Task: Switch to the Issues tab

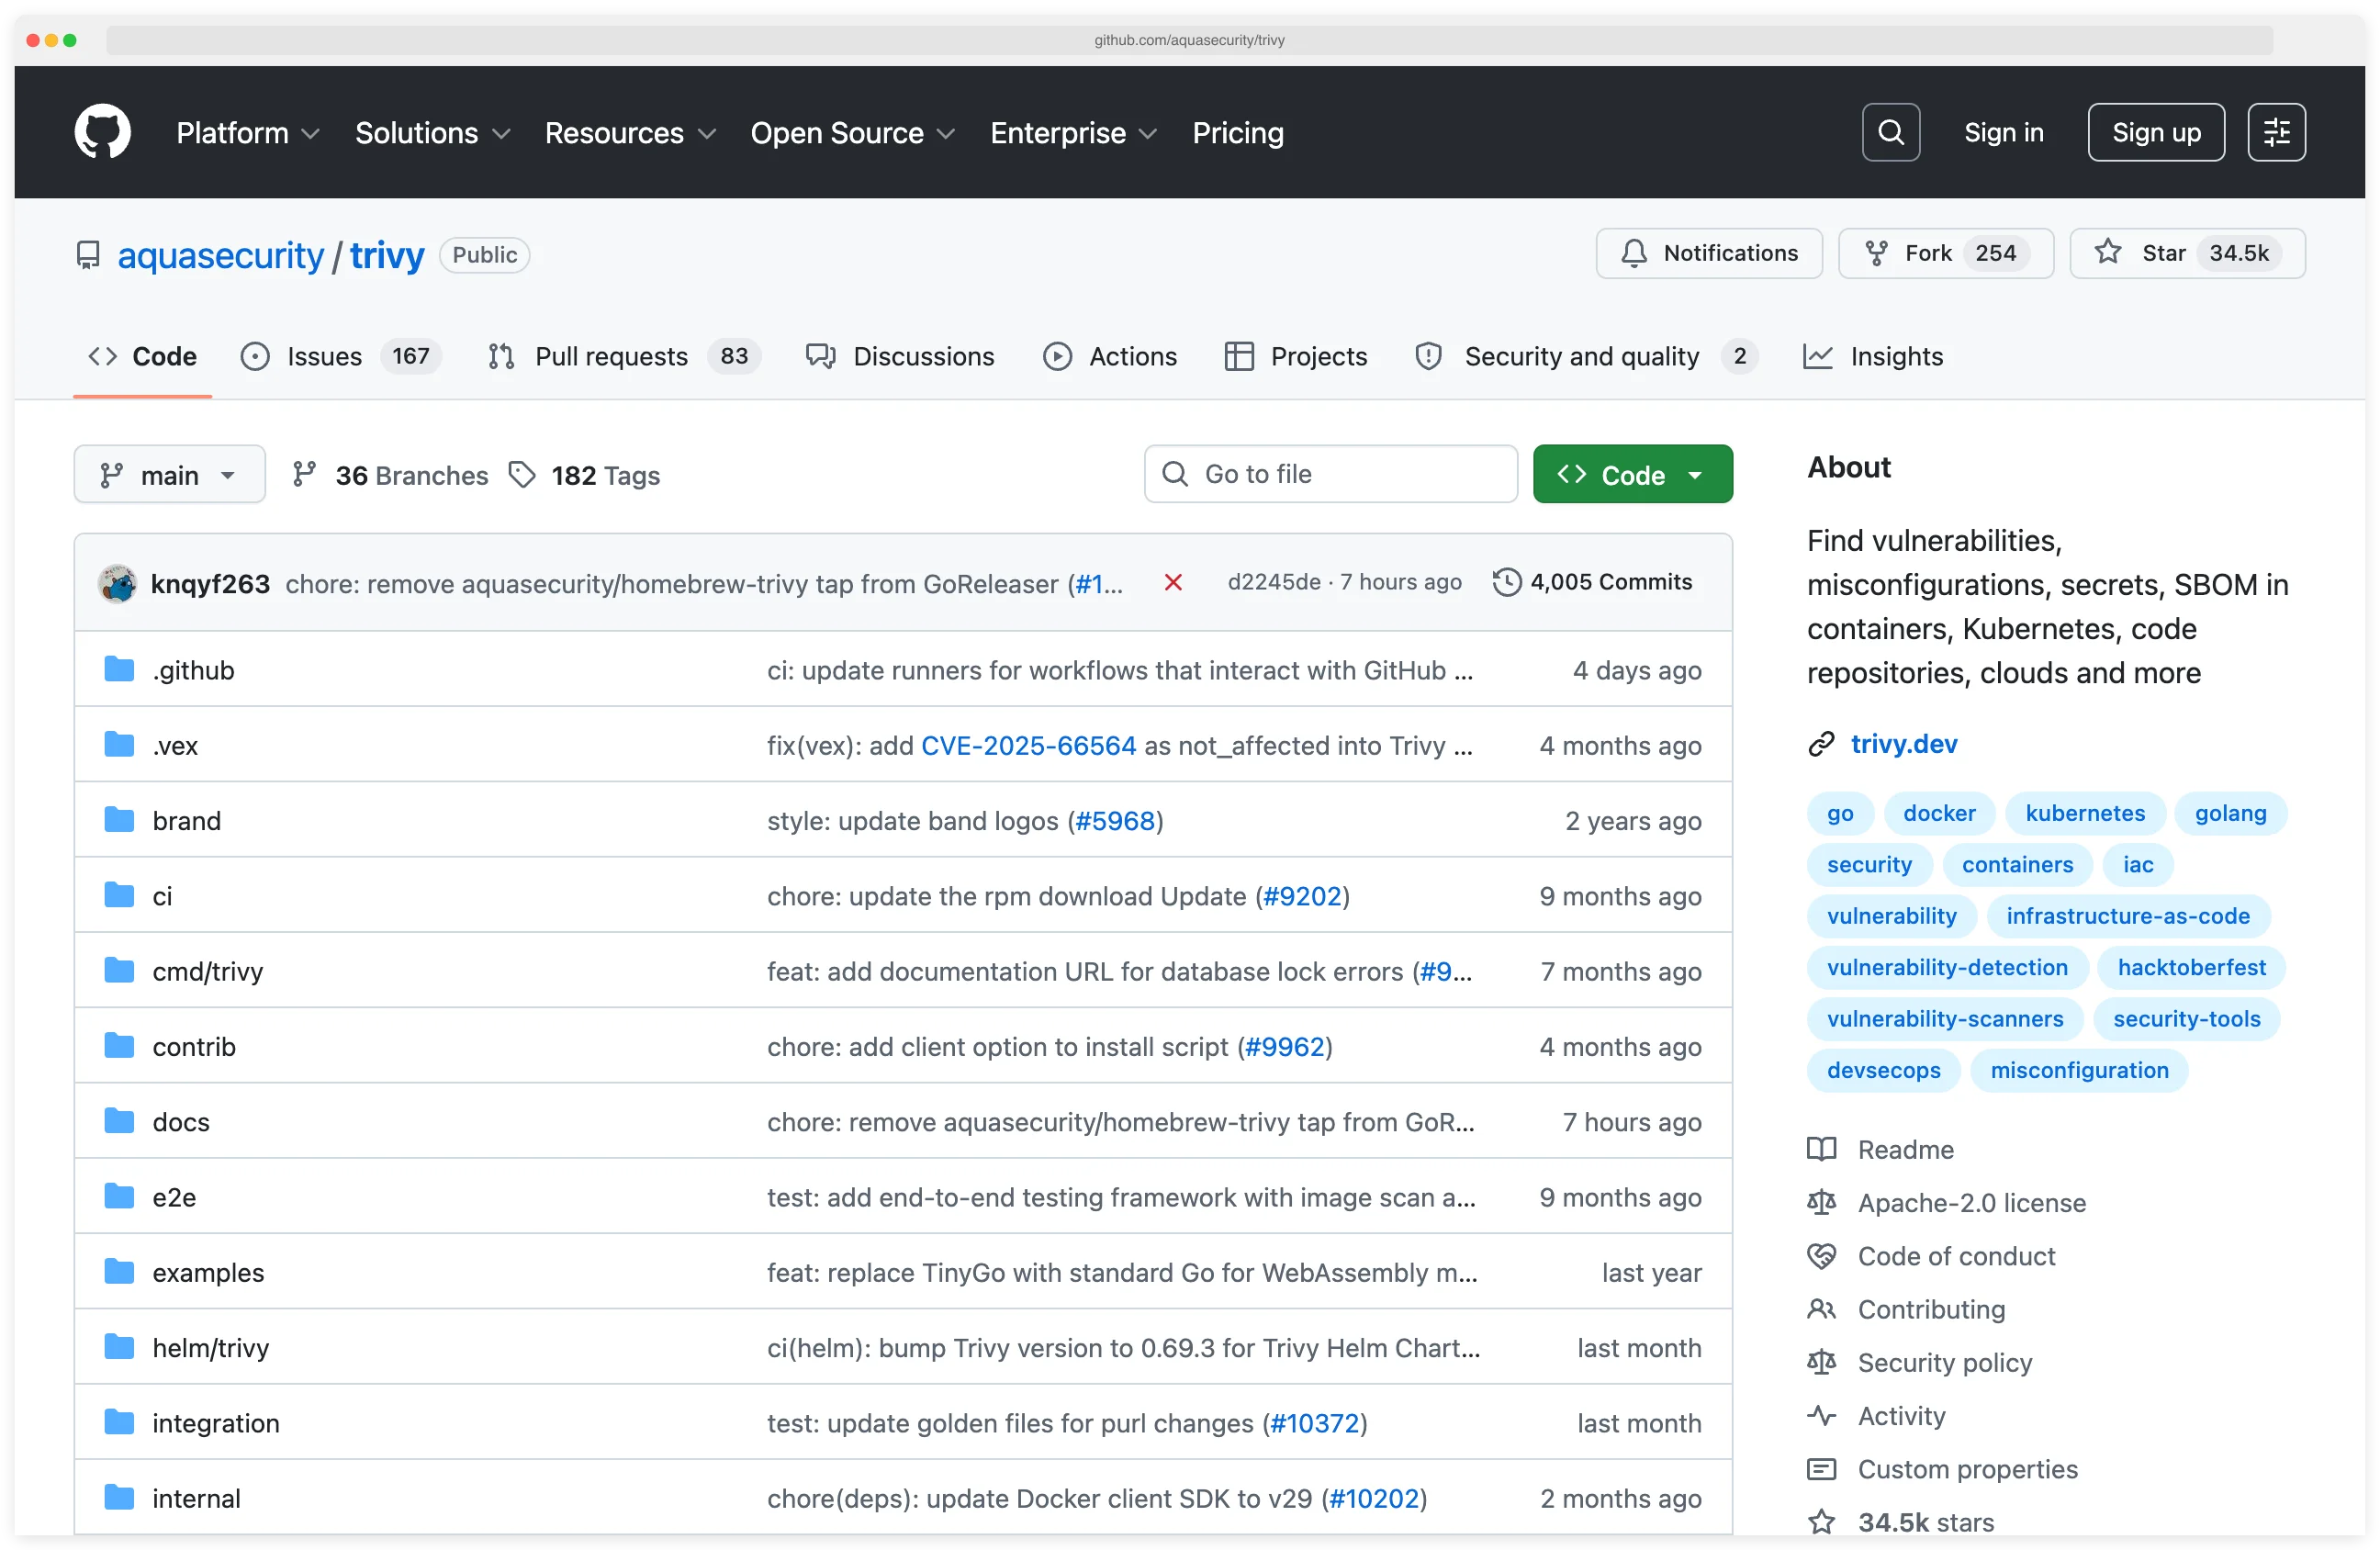Action: [323, 356]
